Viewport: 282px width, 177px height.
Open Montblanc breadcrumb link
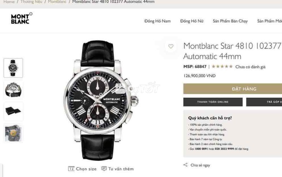coord(57,2)
